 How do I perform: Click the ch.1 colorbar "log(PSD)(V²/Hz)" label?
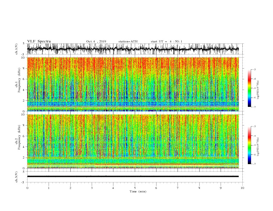tap(258, 90)
